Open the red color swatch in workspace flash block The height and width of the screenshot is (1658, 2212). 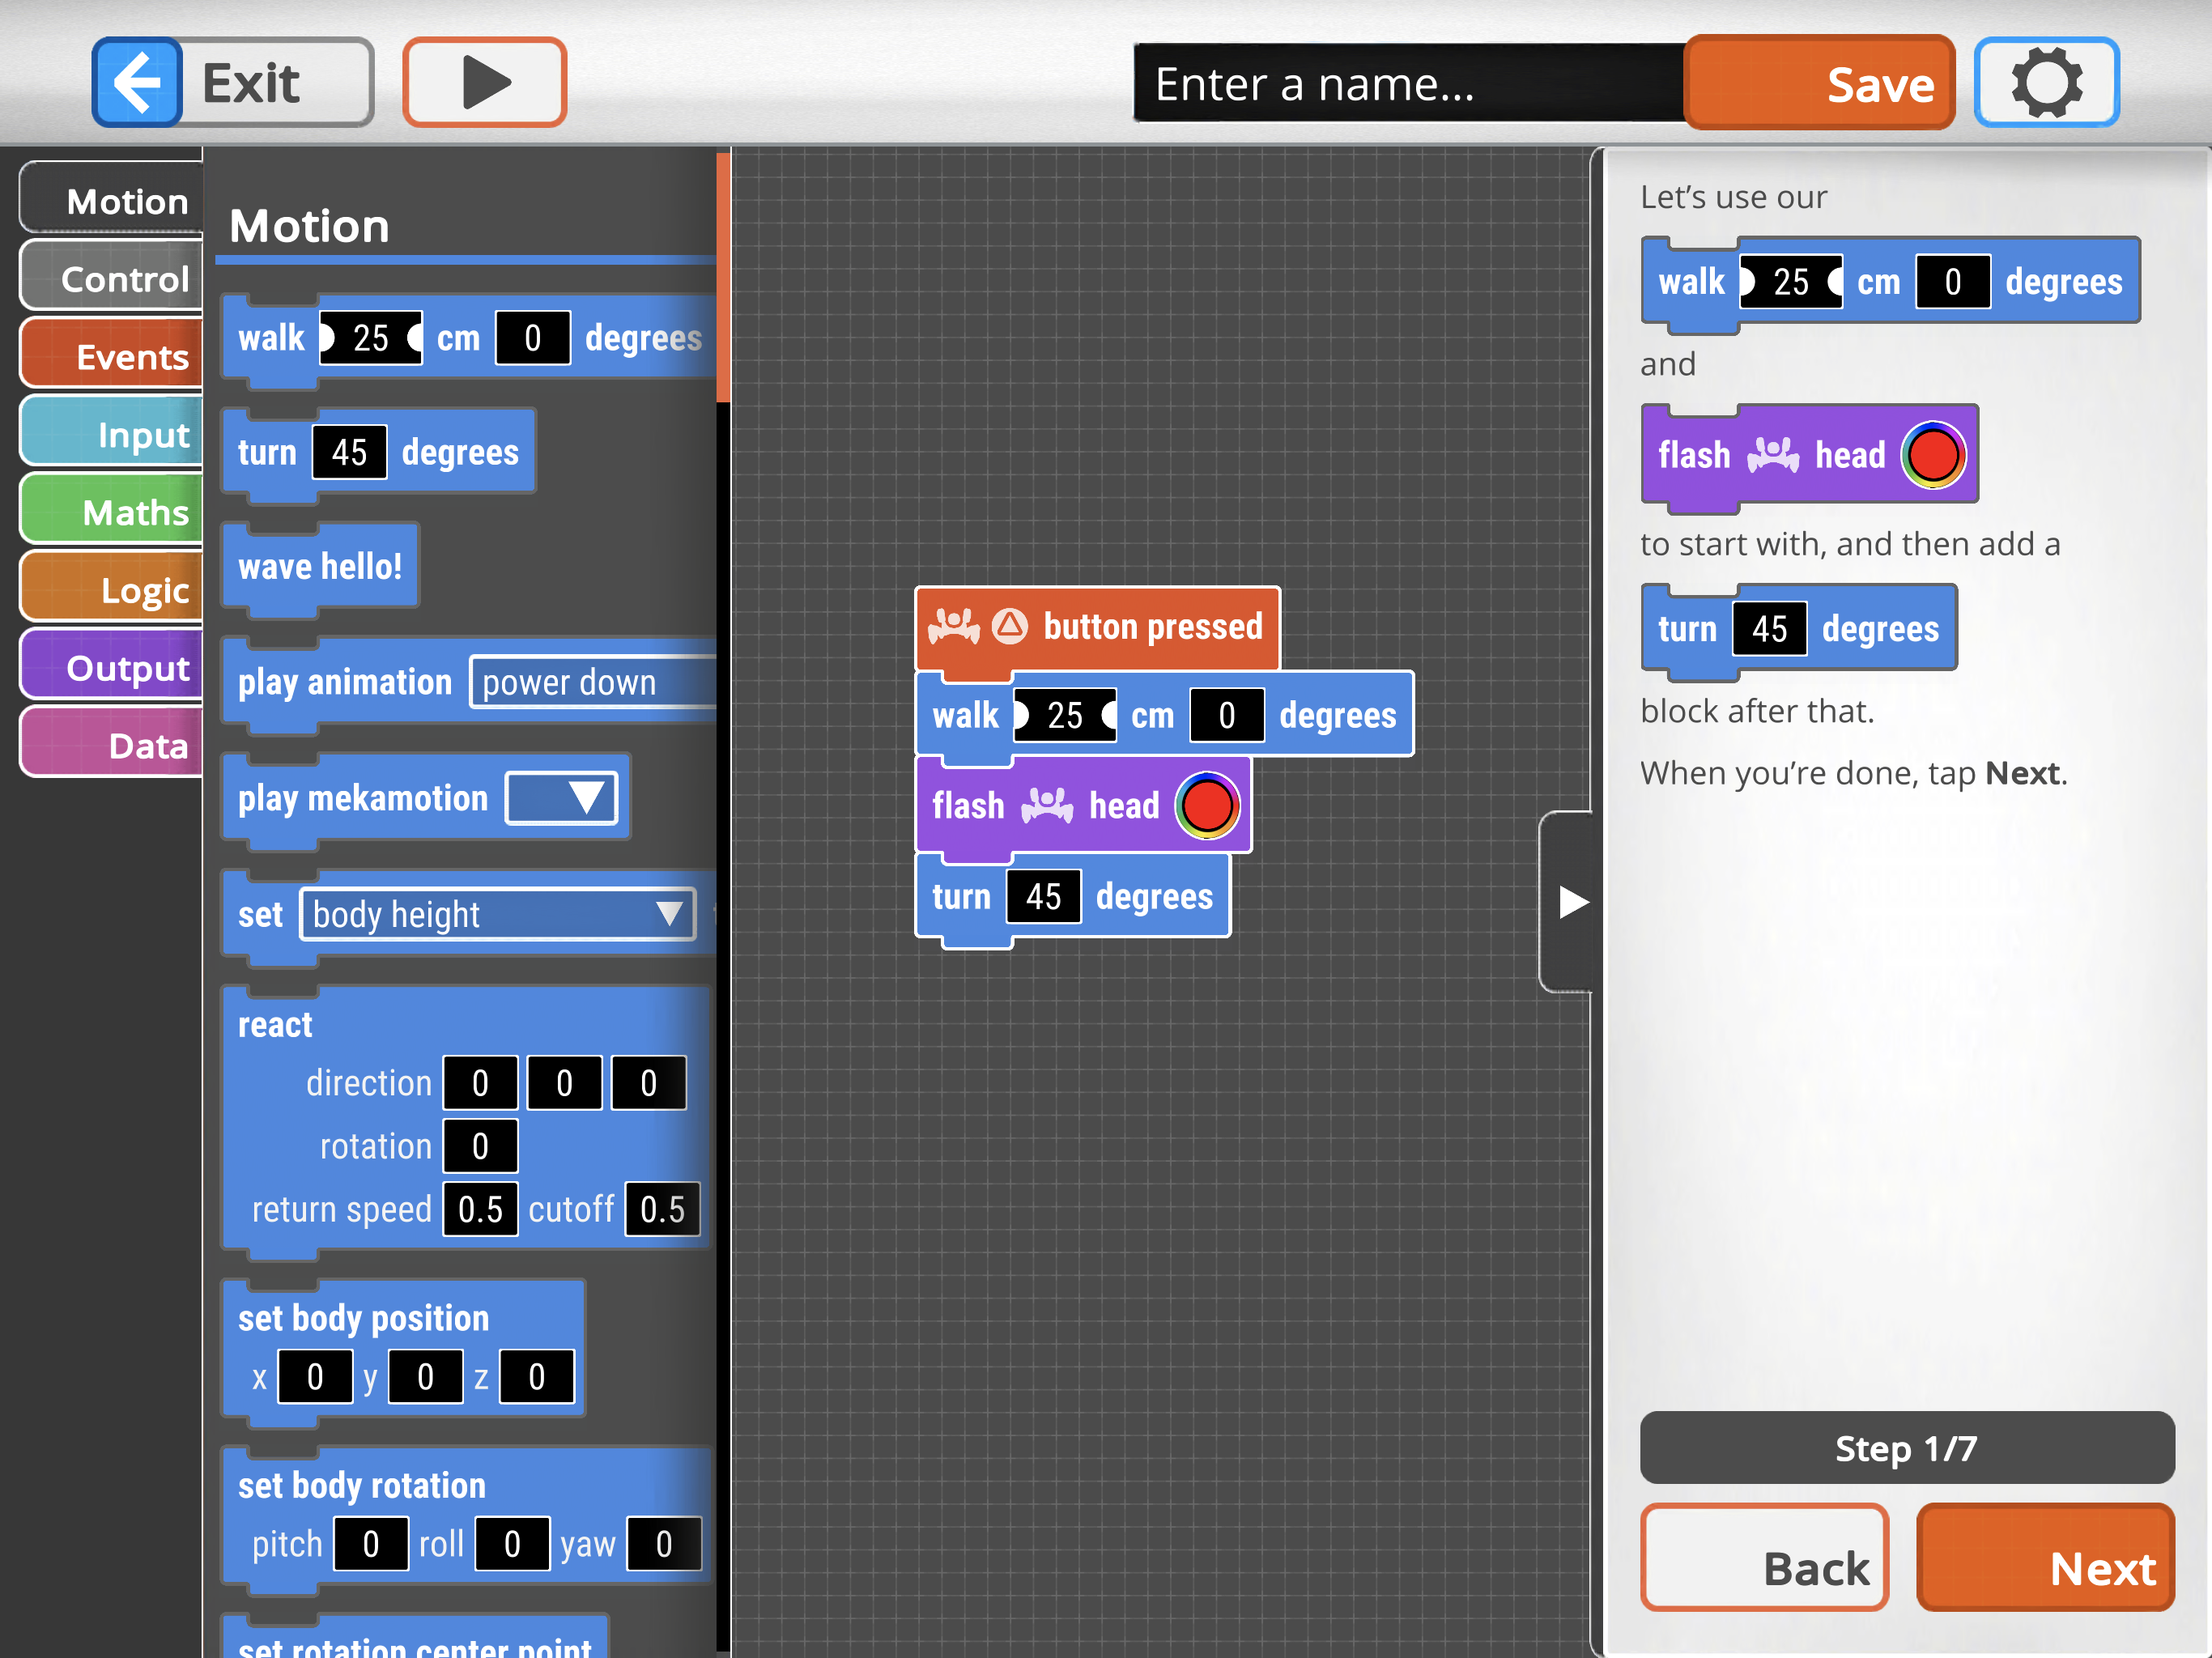pyautogui.click(x=1208, y=805)
